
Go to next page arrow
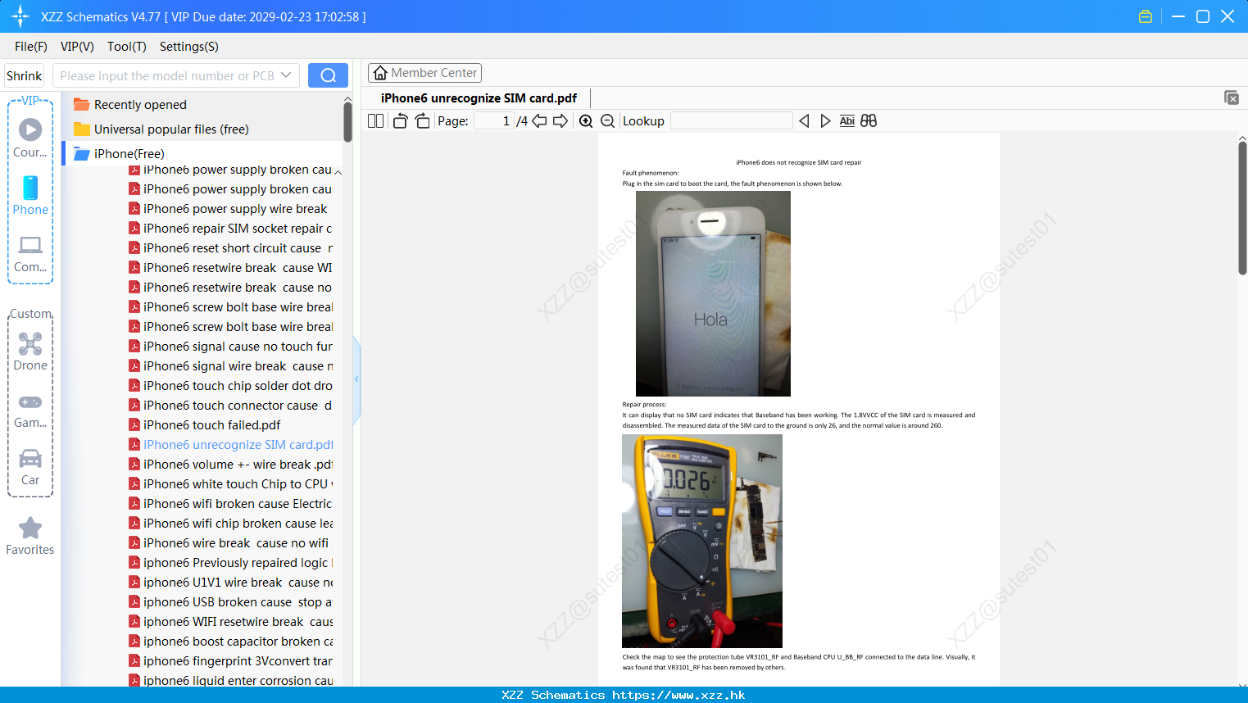(x=560, y=120)
